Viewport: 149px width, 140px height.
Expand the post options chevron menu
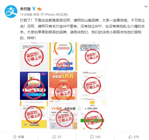pyautogui.click(x=146, y=6)
